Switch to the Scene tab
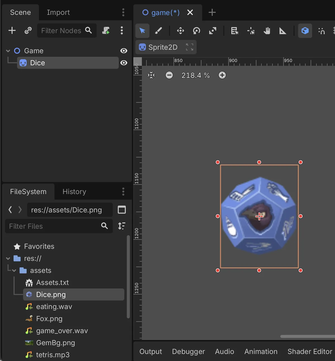The width and height of the screenshot is (335, 361). coord(20,12)
